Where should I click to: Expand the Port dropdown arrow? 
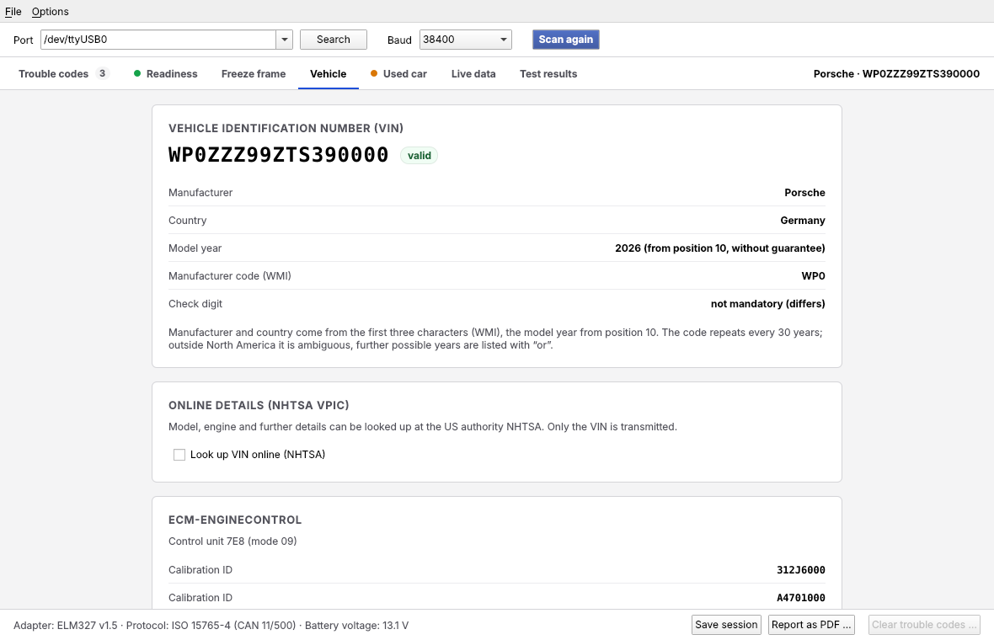pyautogui.click(x=285, y=40)
